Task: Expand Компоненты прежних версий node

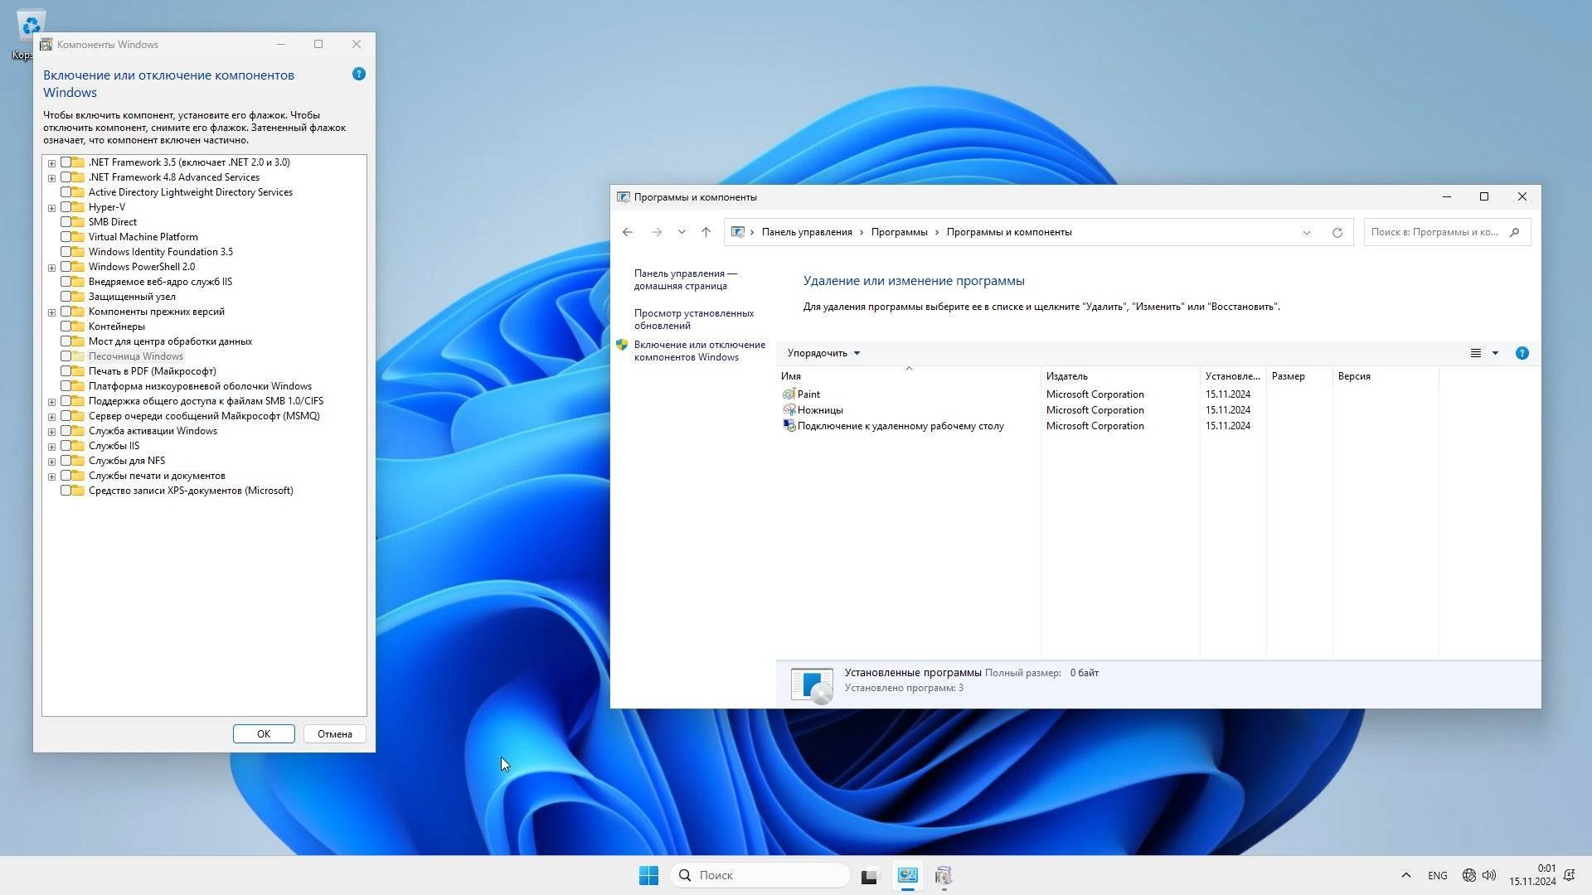Action: coord(51,312)
